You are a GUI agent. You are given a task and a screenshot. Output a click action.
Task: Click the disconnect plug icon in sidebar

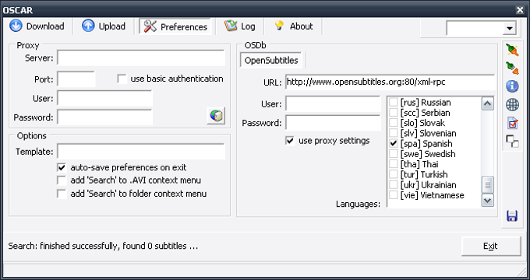[x=512, y=68]
